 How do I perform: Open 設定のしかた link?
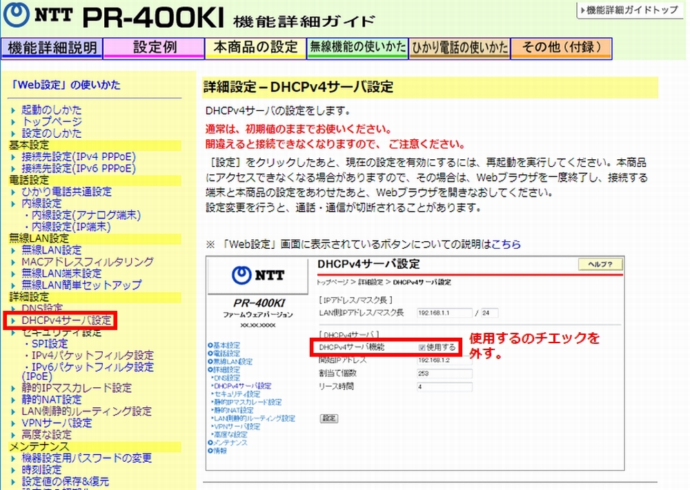(52, 133)
